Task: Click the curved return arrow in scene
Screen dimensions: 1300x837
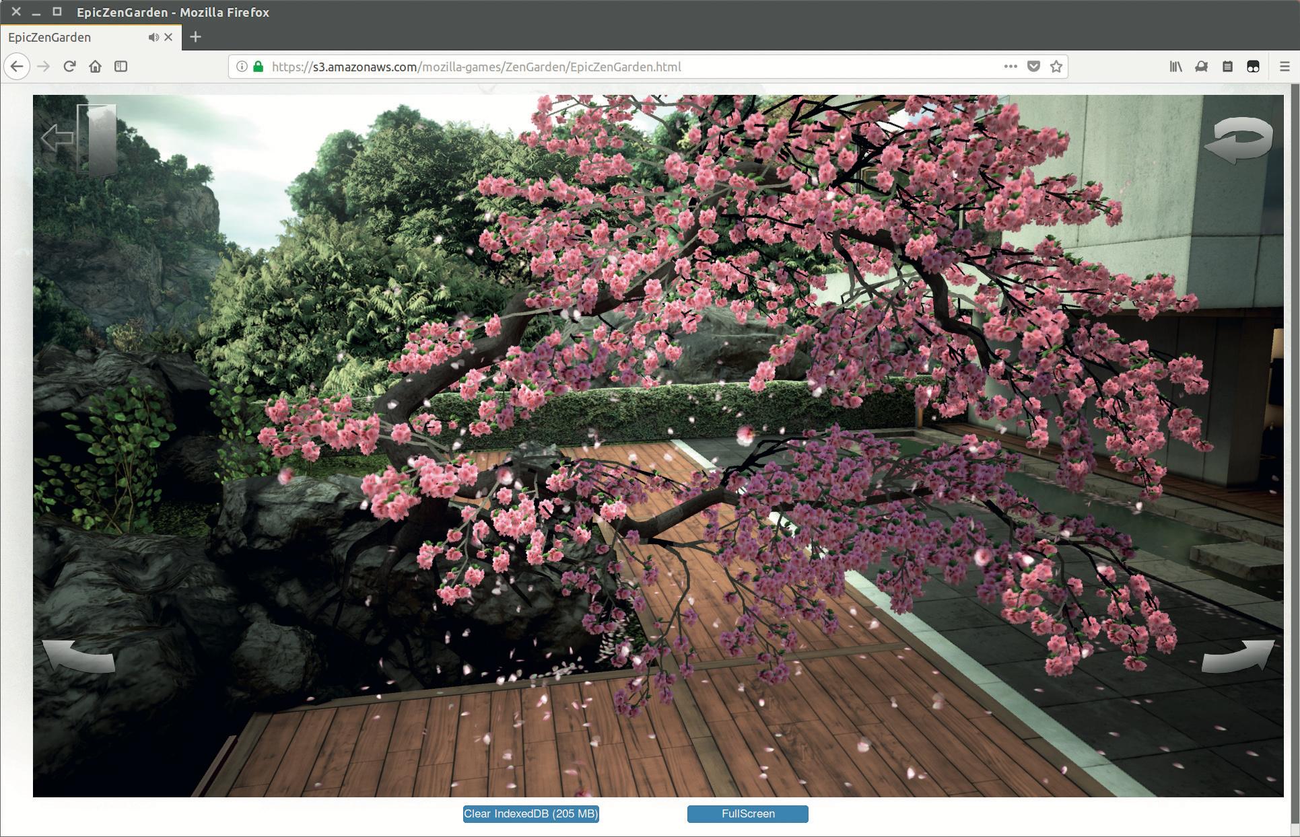Action: pos(1239,140)
